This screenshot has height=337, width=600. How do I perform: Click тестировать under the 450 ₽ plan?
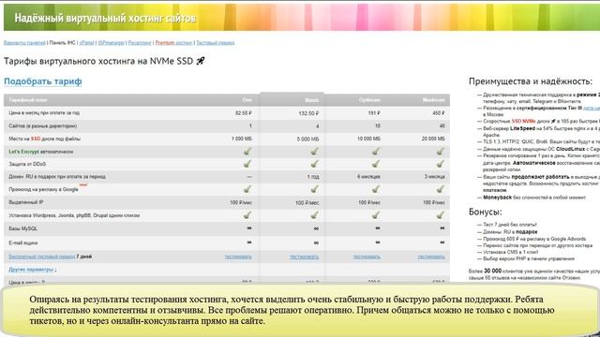[x=431, y=256]
